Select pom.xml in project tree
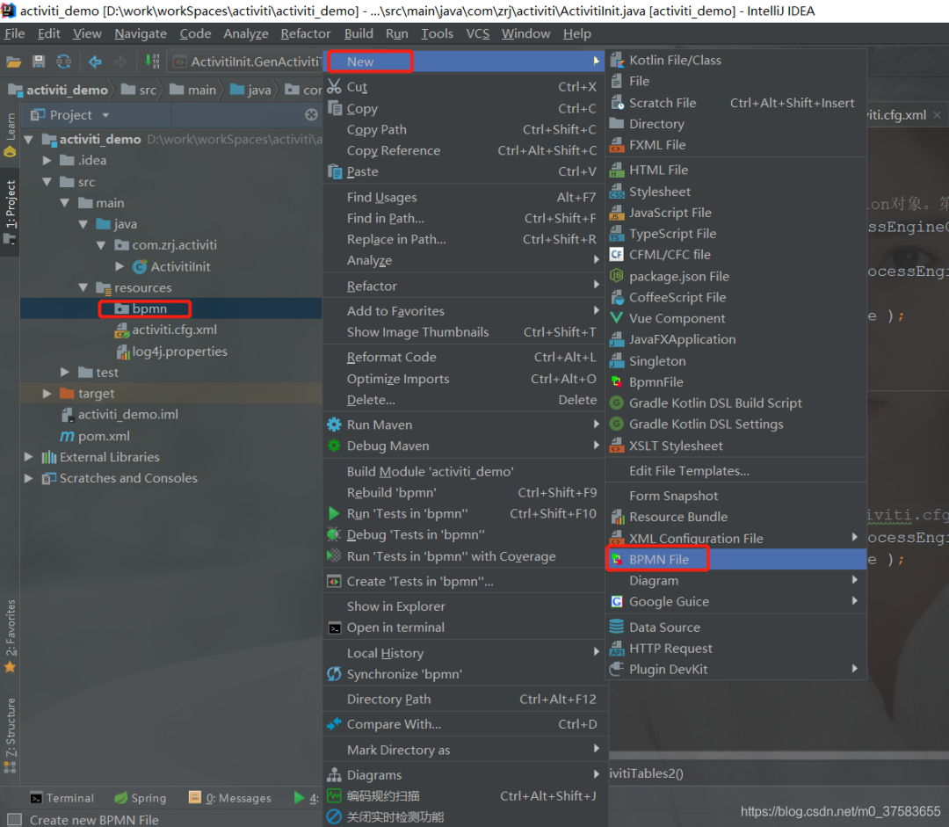Screen dimensions: 949x827 [95, 436]
